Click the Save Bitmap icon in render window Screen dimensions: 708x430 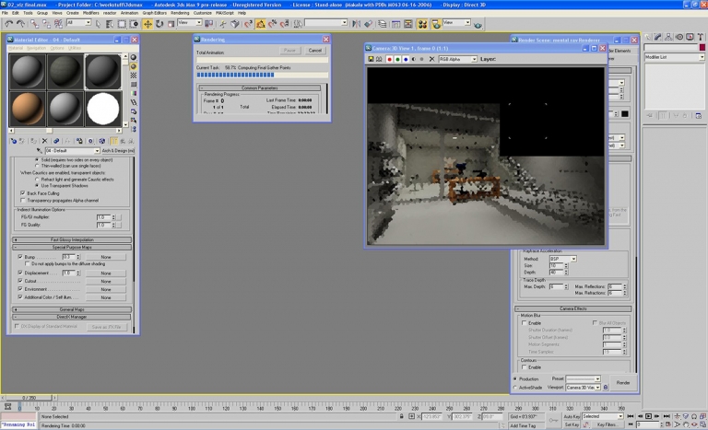click(x=371, y=59)
